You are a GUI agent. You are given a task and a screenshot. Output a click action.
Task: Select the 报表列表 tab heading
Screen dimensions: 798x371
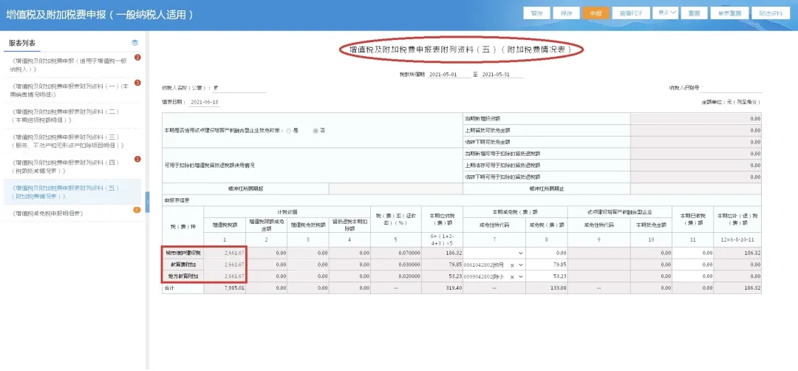[x=22, y=44]
